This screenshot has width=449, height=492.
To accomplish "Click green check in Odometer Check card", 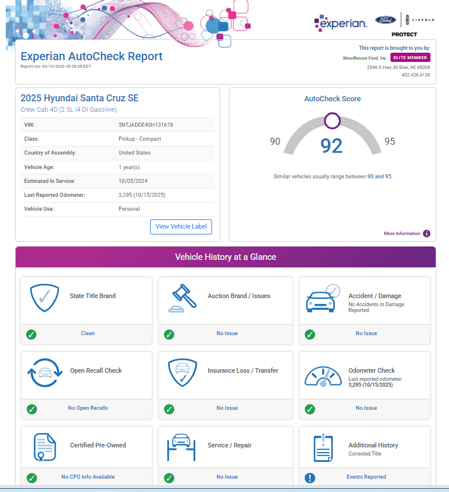I will [x=310, y=409].
